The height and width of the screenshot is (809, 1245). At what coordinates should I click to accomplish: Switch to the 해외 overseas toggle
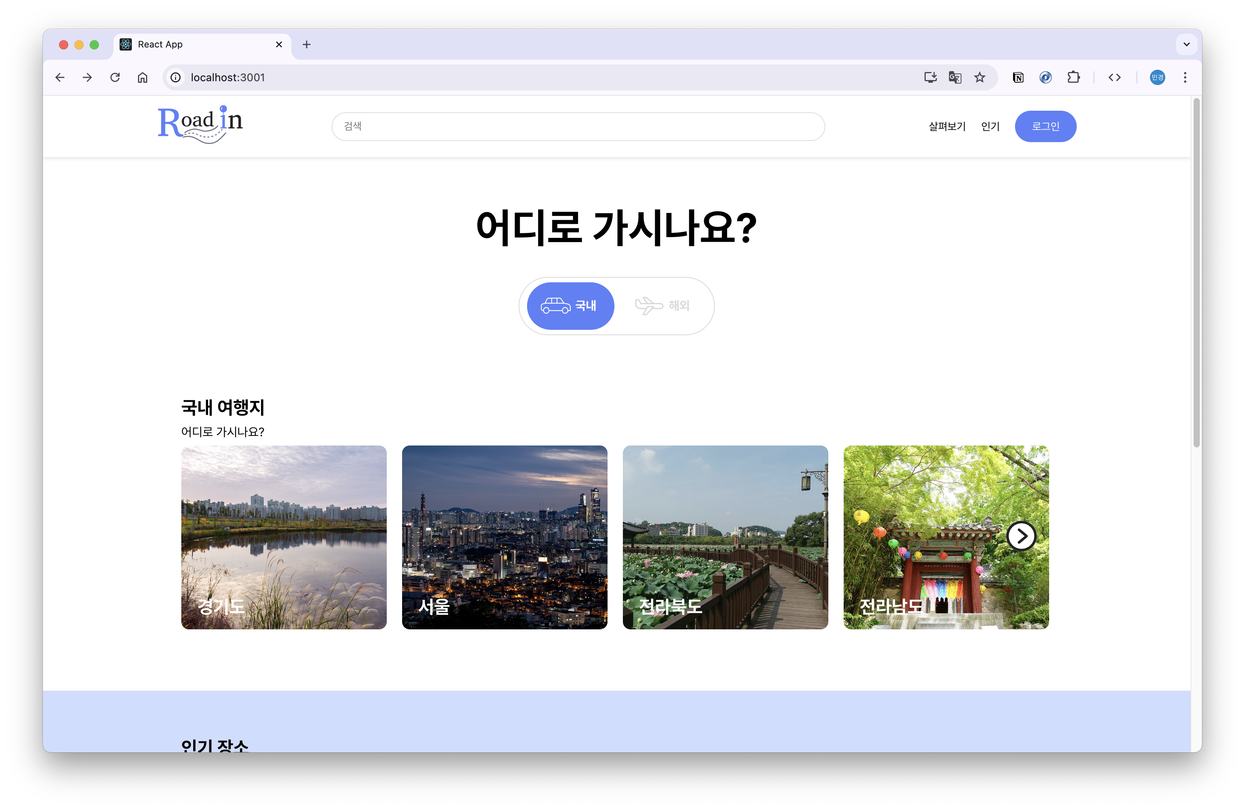point(662,306)
